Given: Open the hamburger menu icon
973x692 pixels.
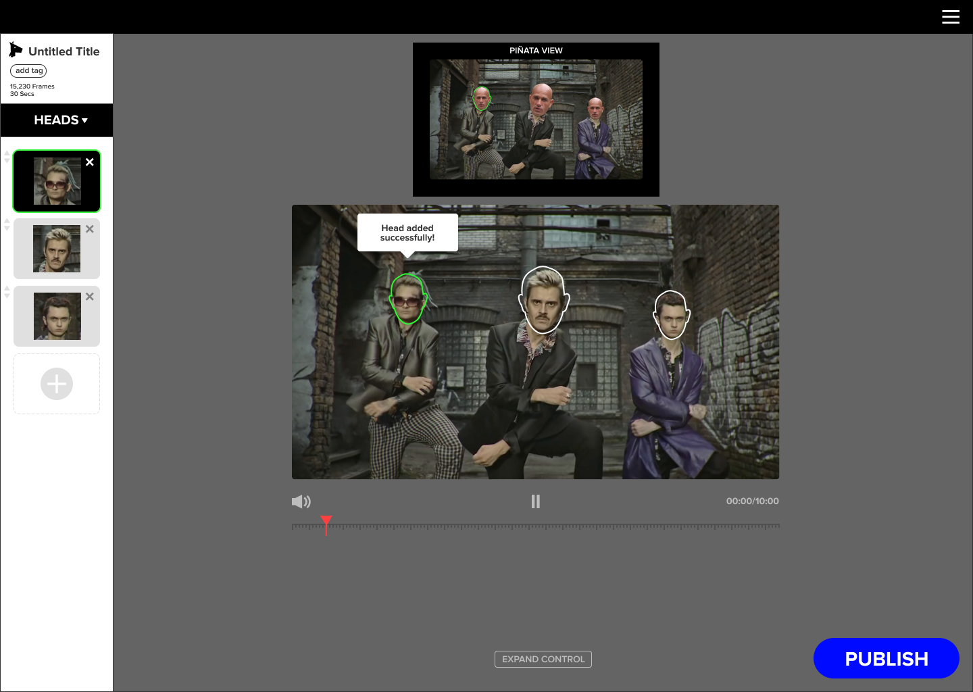Looking at the screenshot, I should (x=951, y=17).
